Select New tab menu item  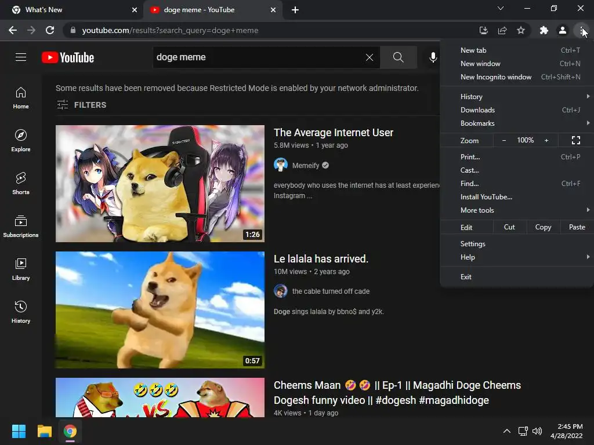517,50
